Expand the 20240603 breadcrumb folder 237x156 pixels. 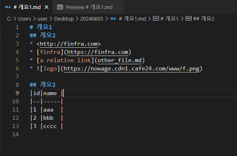pyautogui.click(x=92, y=19)
